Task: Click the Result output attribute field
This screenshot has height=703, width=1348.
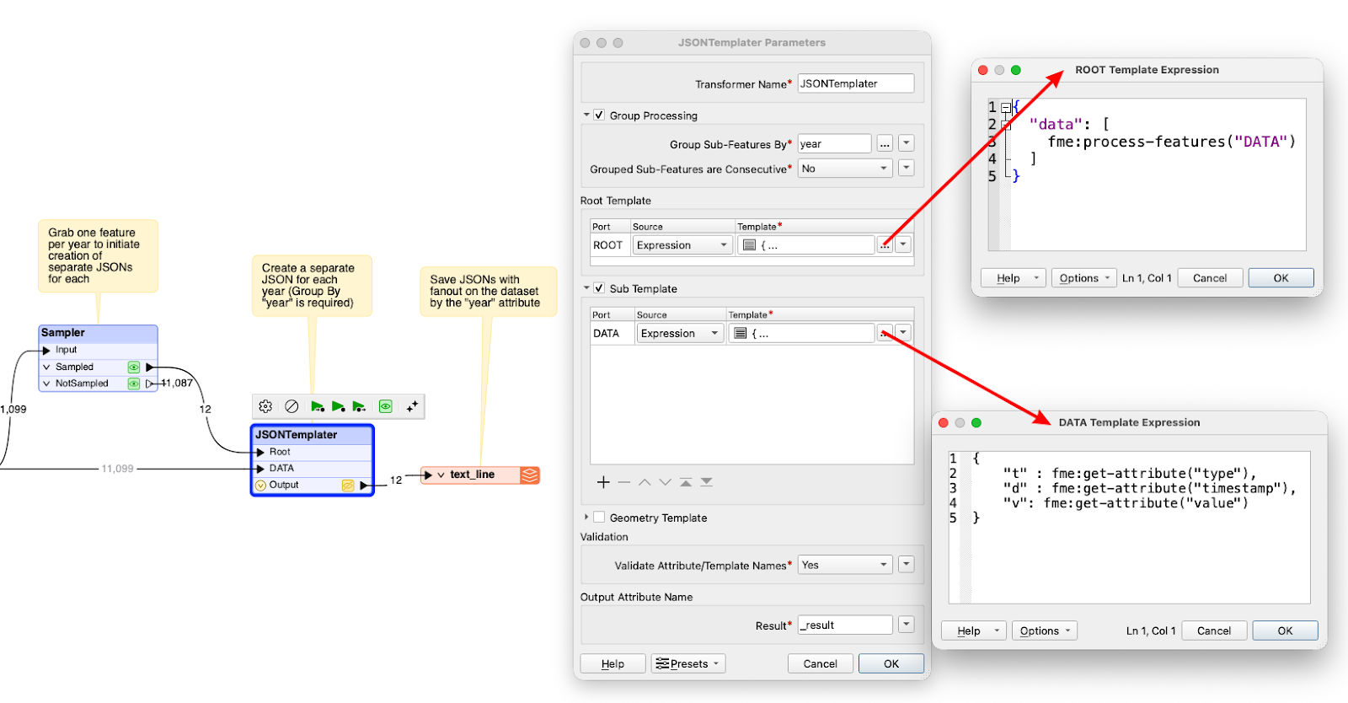Action: [x=845, y=625]
